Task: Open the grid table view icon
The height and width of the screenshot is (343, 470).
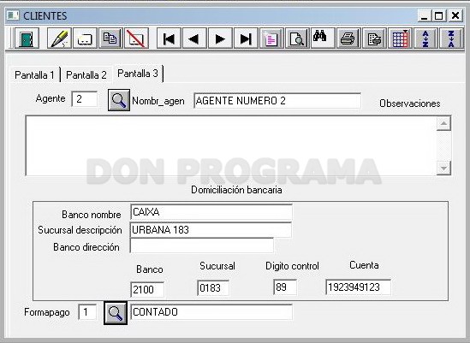Action: point(400,38)
